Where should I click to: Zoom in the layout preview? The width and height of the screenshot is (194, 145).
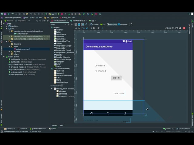[173, 28]
